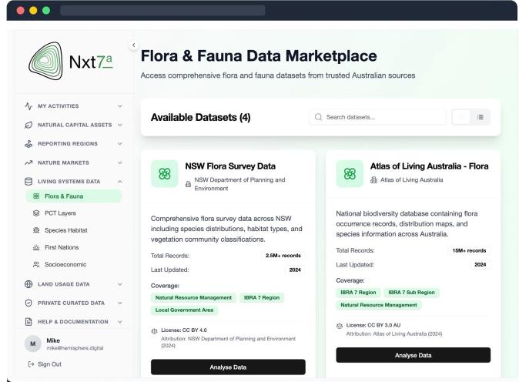Viewport: 519px width, 382px height.
Task: Click building icon beside Atlas of Living Australia
Action: pyautogui.click(x=373, y=180)
